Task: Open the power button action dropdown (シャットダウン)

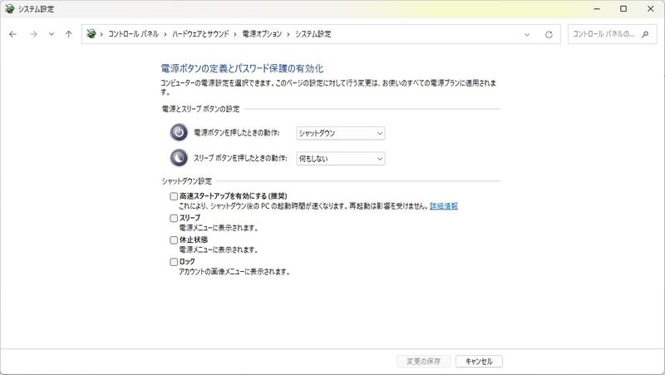Action: coord(341,133)
